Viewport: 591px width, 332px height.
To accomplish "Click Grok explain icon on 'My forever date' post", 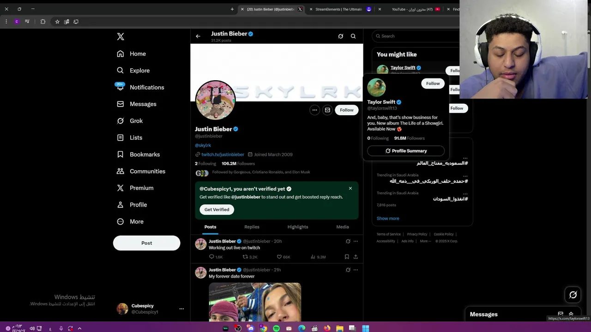I will (x=348, y=270).
